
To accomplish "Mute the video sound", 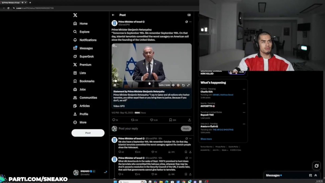I will [173, 85].
